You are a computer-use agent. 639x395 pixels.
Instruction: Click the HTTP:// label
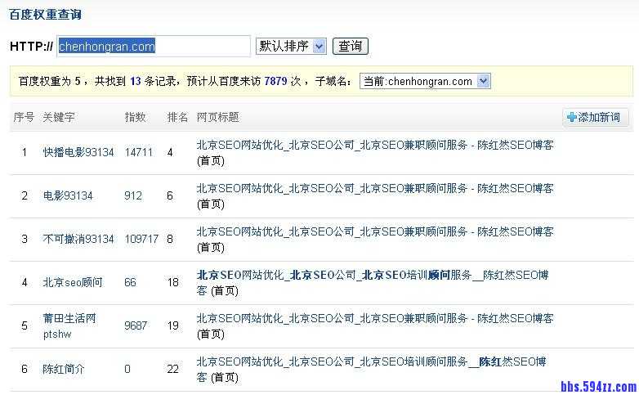31,46
